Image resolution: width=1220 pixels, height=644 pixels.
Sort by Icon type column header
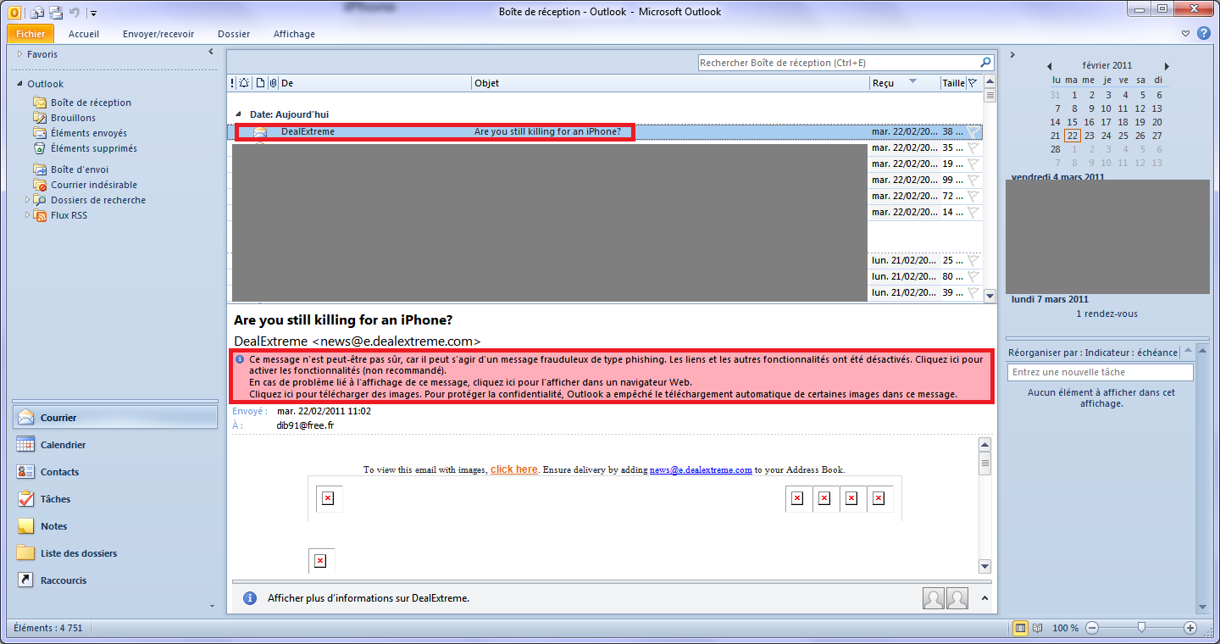pyautogui.click(x=260, y=83)
